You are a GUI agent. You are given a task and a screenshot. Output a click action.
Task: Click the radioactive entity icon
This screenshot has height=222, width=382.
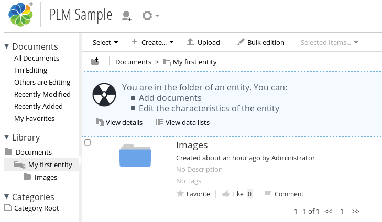click(x=104, y=95)
